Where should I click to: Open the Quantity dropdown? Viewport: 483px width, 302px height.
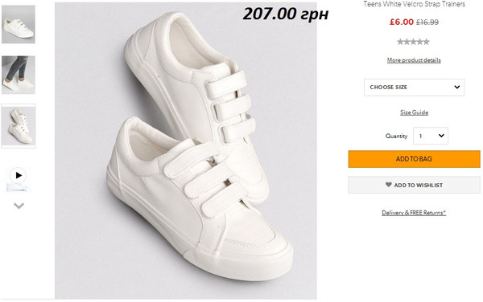tap(431, 136)
